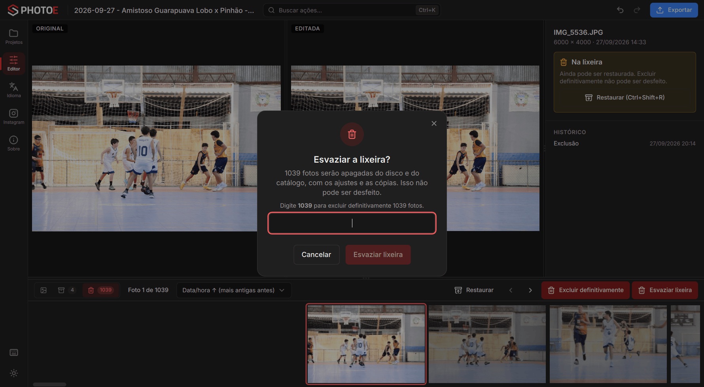Focus the Buscar ações search box
The image size is (704, 387).
tap(352, 10)
